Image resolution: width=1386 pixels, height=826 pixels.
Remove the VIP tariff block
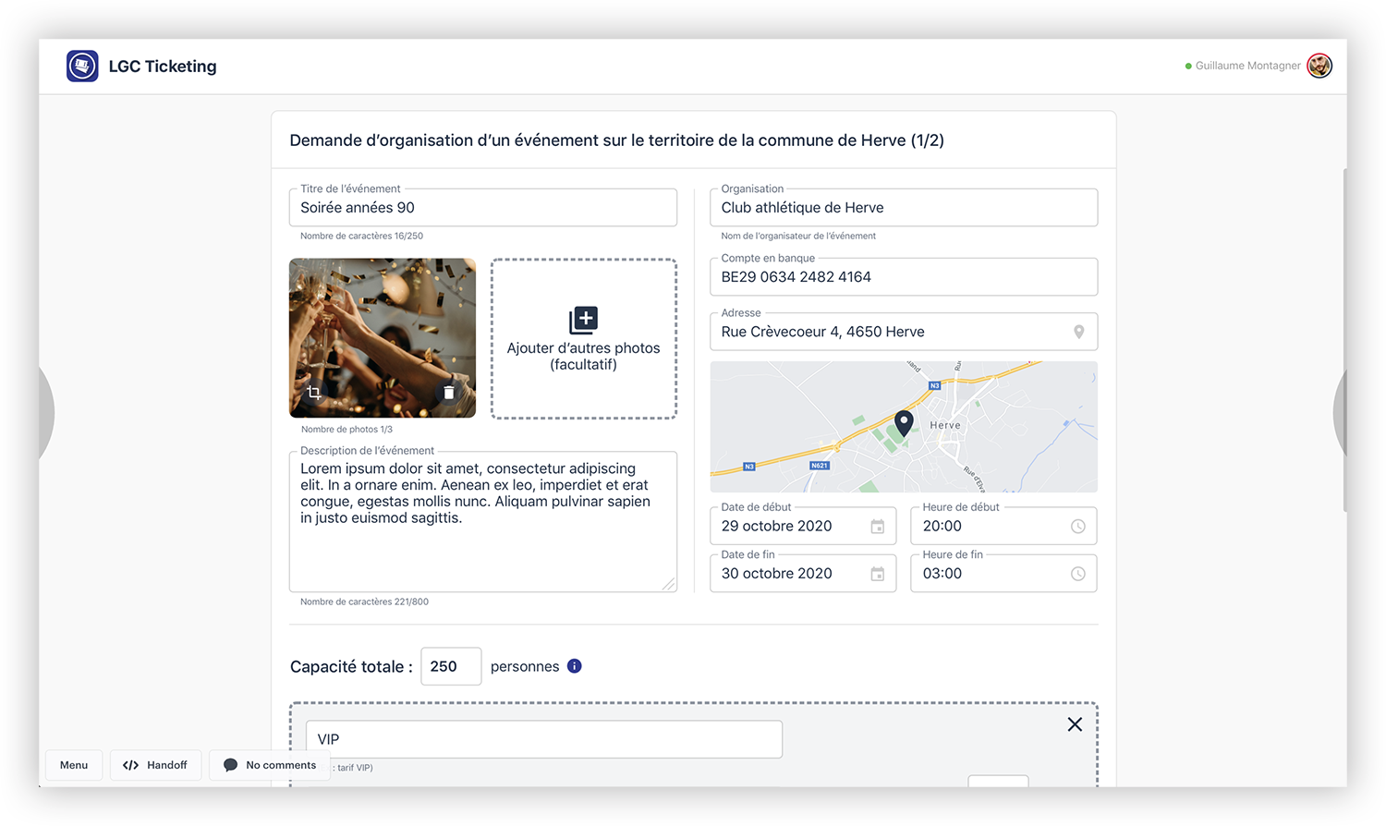(1075, 724)
